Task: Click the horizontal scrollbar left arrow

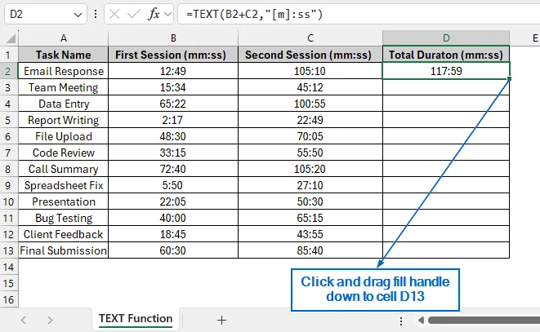Action: [421, 321]
